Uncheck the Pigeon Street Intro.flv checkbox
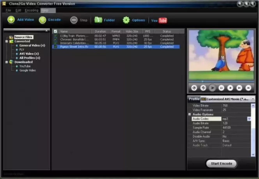This screenshot has width=259, height=179. pyautogui.click(x=55, y=47)
